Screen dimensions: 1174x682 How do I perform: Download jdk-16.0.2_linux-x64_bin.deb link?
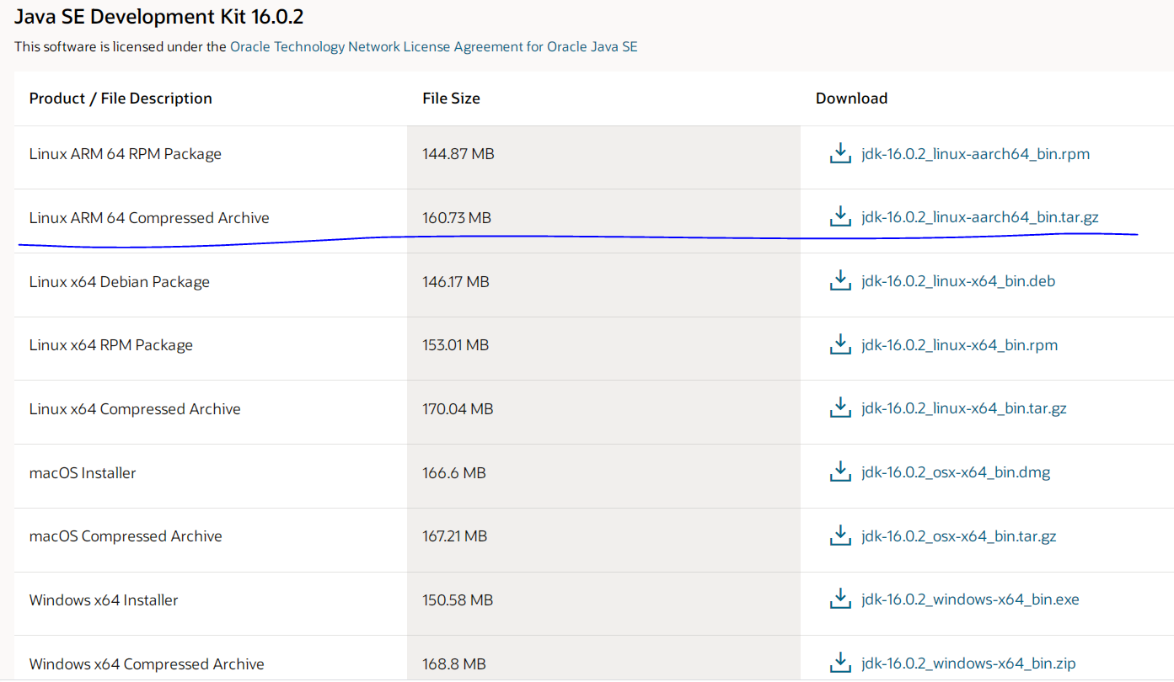[958, 281]
